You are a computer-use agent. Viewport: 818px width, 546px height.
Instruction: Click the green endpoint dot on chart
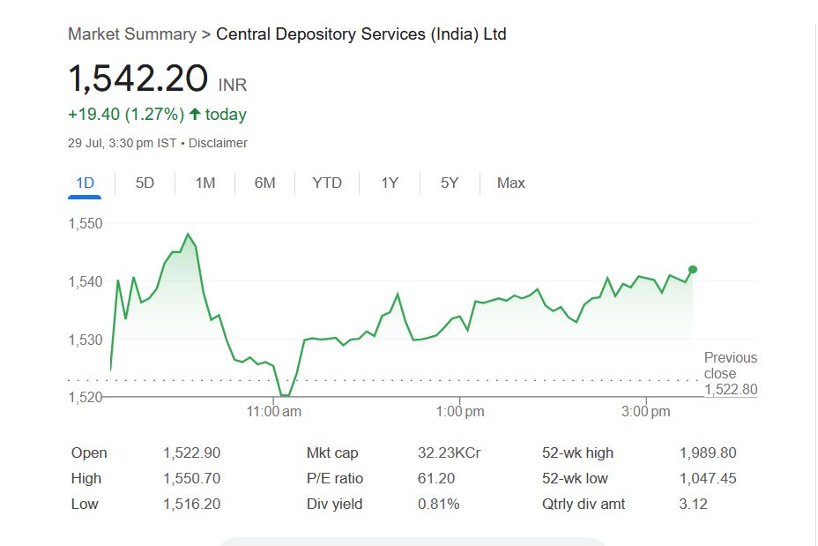click(693, 270)
